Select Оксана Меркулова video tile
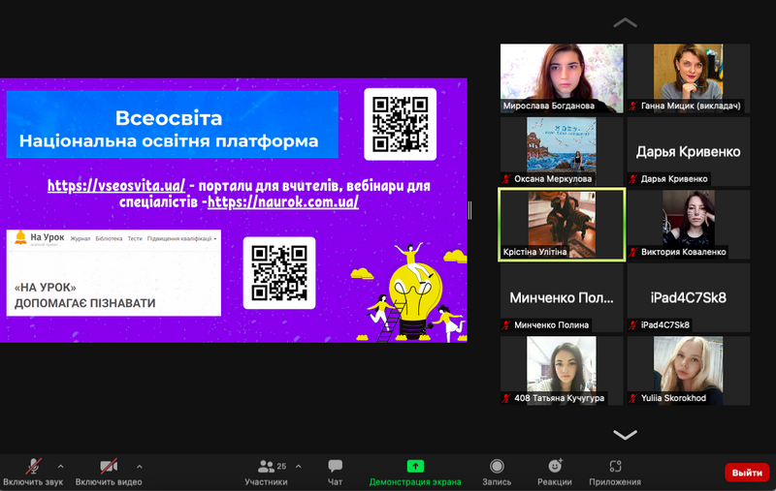 click(x=562, y=151)
